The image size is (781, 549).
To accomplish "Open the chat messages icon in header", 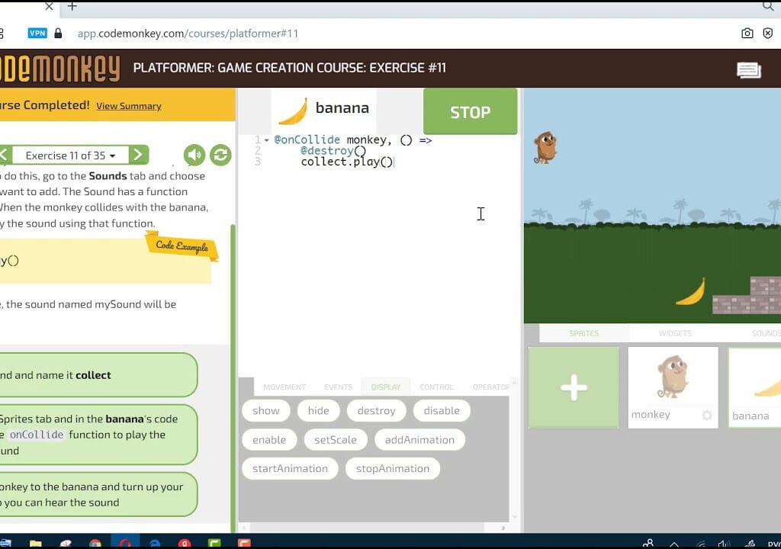I will [749, 70].
